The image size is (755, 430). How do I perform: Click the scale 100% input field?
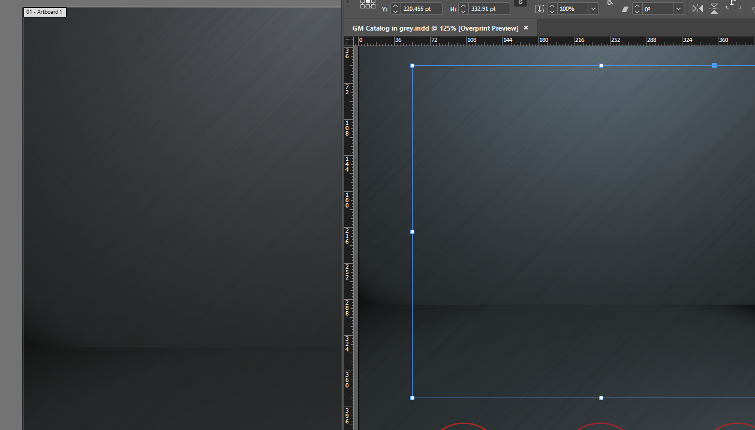point(572,9)
